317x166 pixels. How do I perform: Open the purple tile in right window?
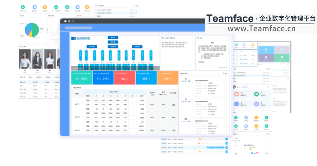pyautogui.click(x=266, y=58)
